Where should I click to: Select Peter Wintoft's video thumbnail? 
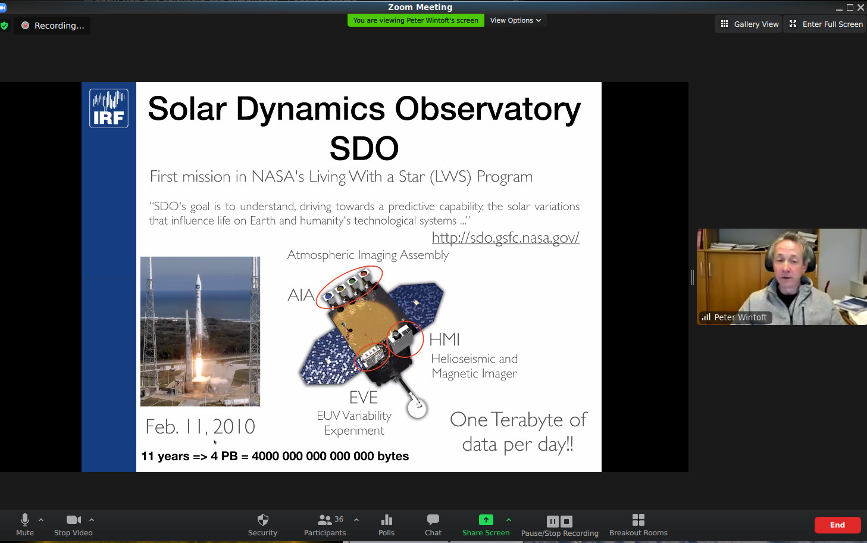click(x=781, y=277)
